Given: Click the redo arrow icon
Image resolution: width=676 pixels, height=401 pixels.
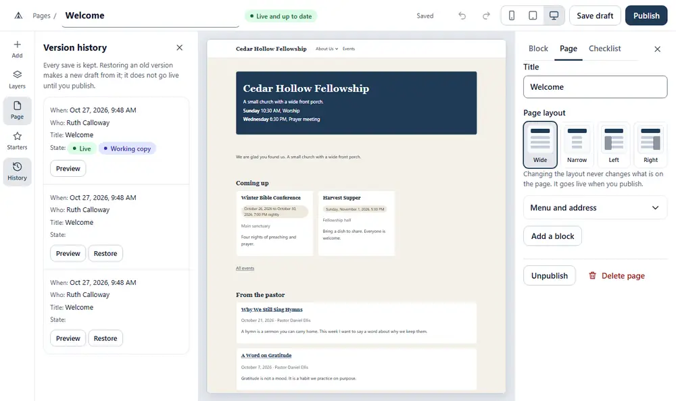Looking at the screenshot, I should coord(486,16).
